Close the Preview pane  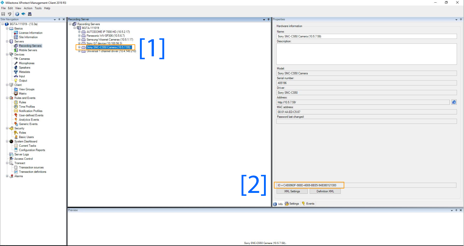tap(461, 210)
